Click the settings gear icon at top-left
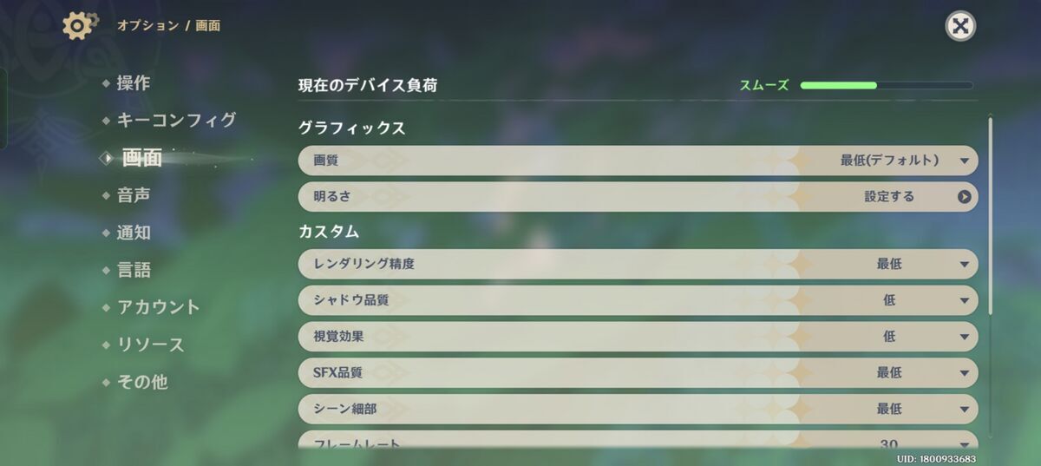1041x466 pixels. (x=79, y=25)
